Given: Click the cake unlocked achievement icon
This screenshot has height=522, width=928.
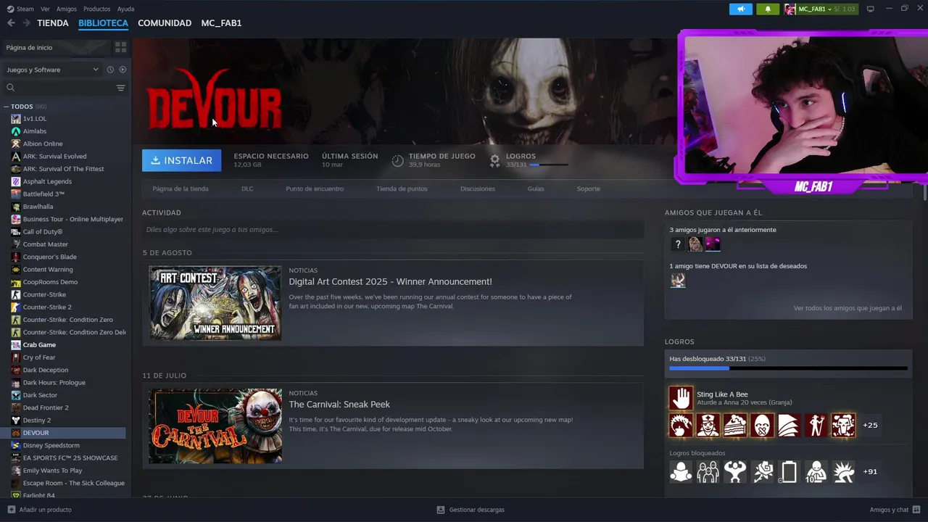Looking at the screenshot, I should [735, 425].
